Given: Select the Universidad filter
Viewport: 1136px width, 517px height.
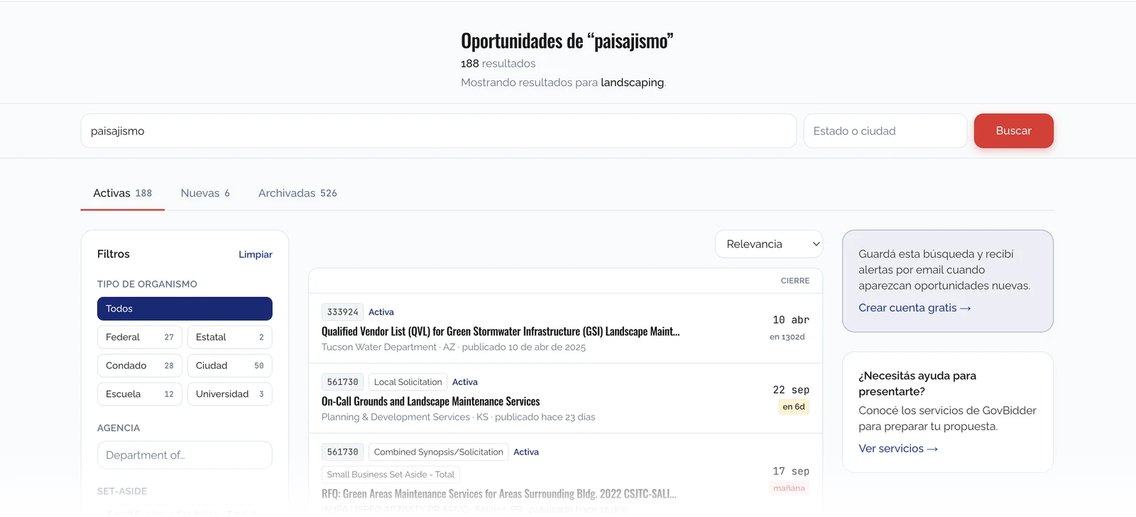Looking at the screenshot, I should click(230, 394).
